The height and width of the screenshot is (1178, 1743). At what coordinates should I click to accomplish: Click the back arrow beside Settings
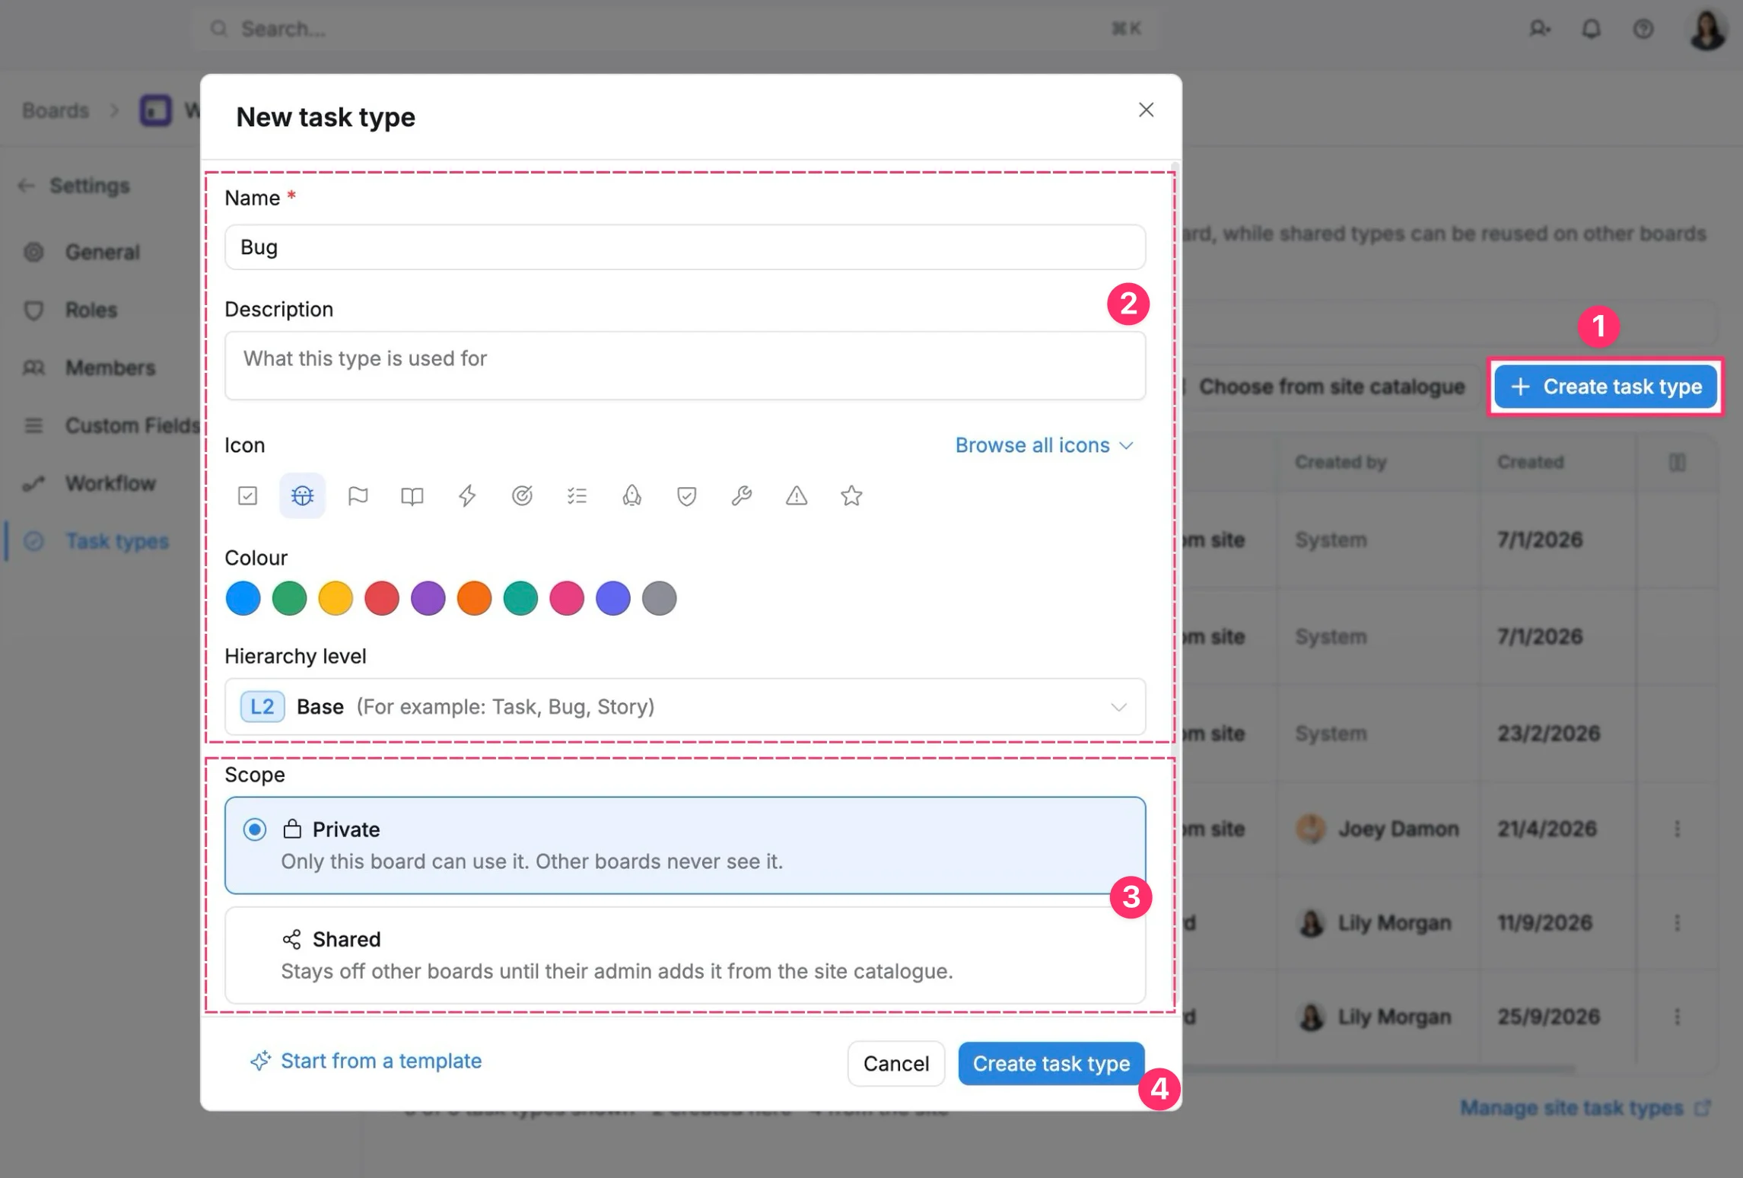(27, 186)
